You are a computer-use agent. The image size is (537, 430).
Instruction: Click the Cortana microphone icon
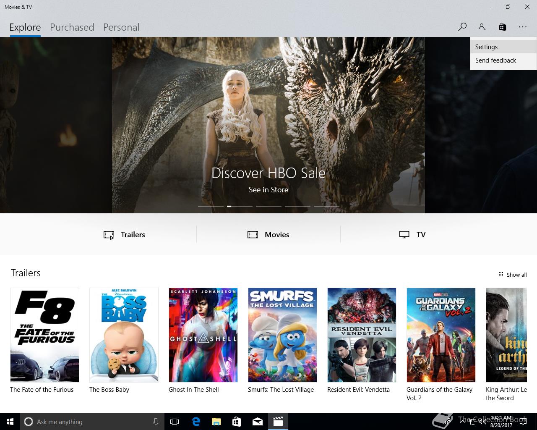(156, 422)
